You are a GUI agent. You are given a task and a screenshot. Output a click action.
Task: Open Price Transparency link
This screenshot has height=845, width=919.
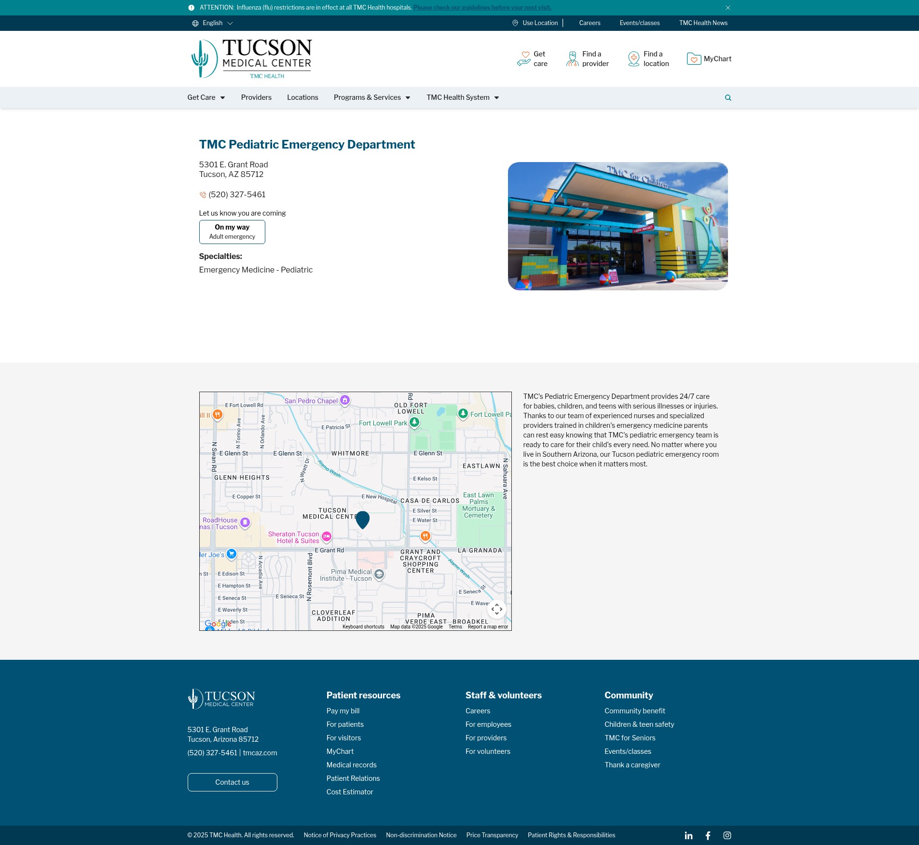coord(492,835)
